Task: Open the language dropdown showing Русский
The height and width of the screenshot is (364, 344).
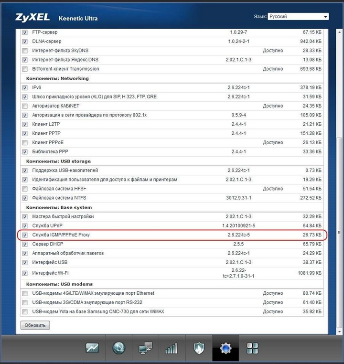Action: pyautogui.click(x=298, y=16)
